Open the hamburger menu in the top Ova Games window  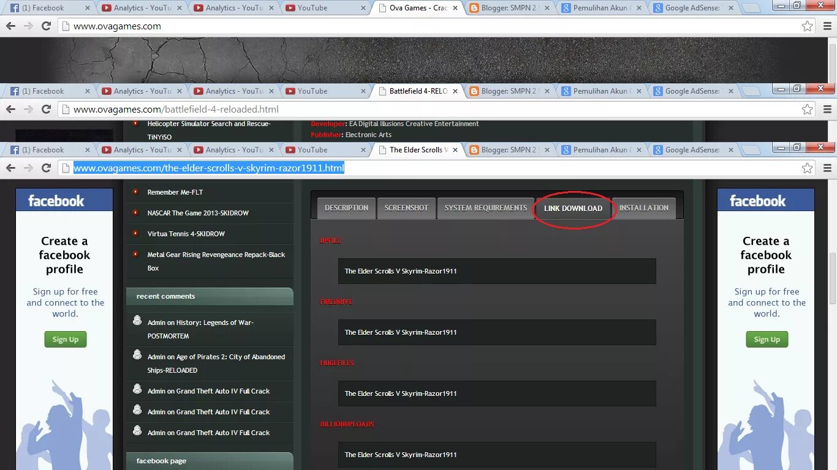point(827,26)
